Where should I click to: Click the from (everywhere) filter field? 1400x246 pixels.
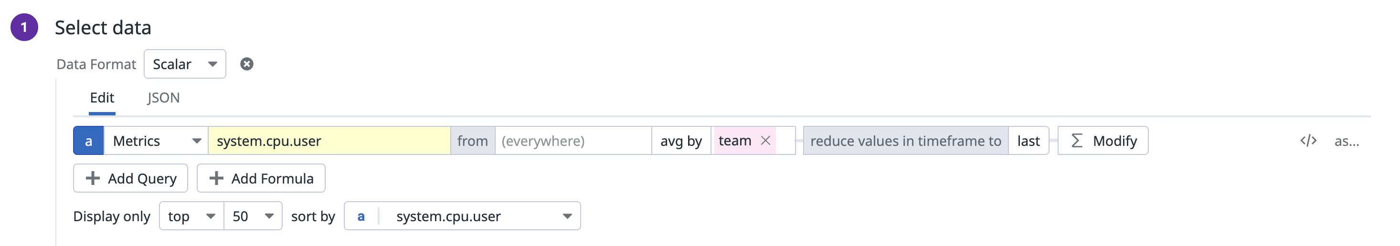[x=573, y=141]
